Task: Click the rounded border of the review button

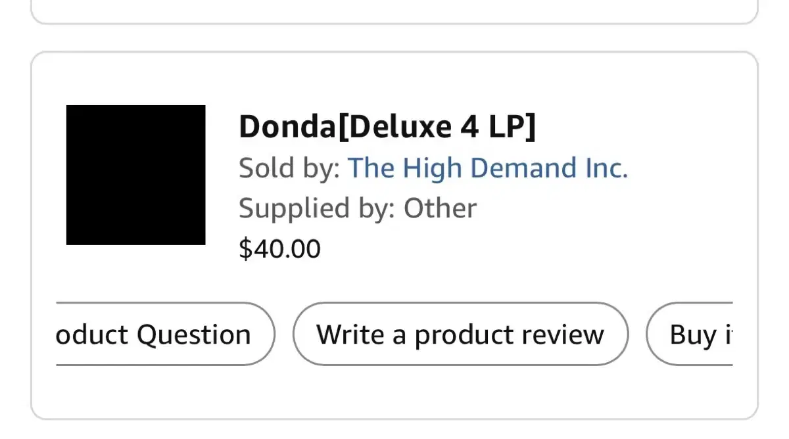Action: [x=460, y=304]
